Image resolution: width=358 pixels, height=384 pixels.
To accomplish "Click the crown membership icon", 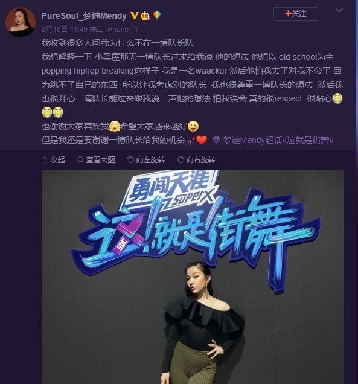I will tap(145, 16).
